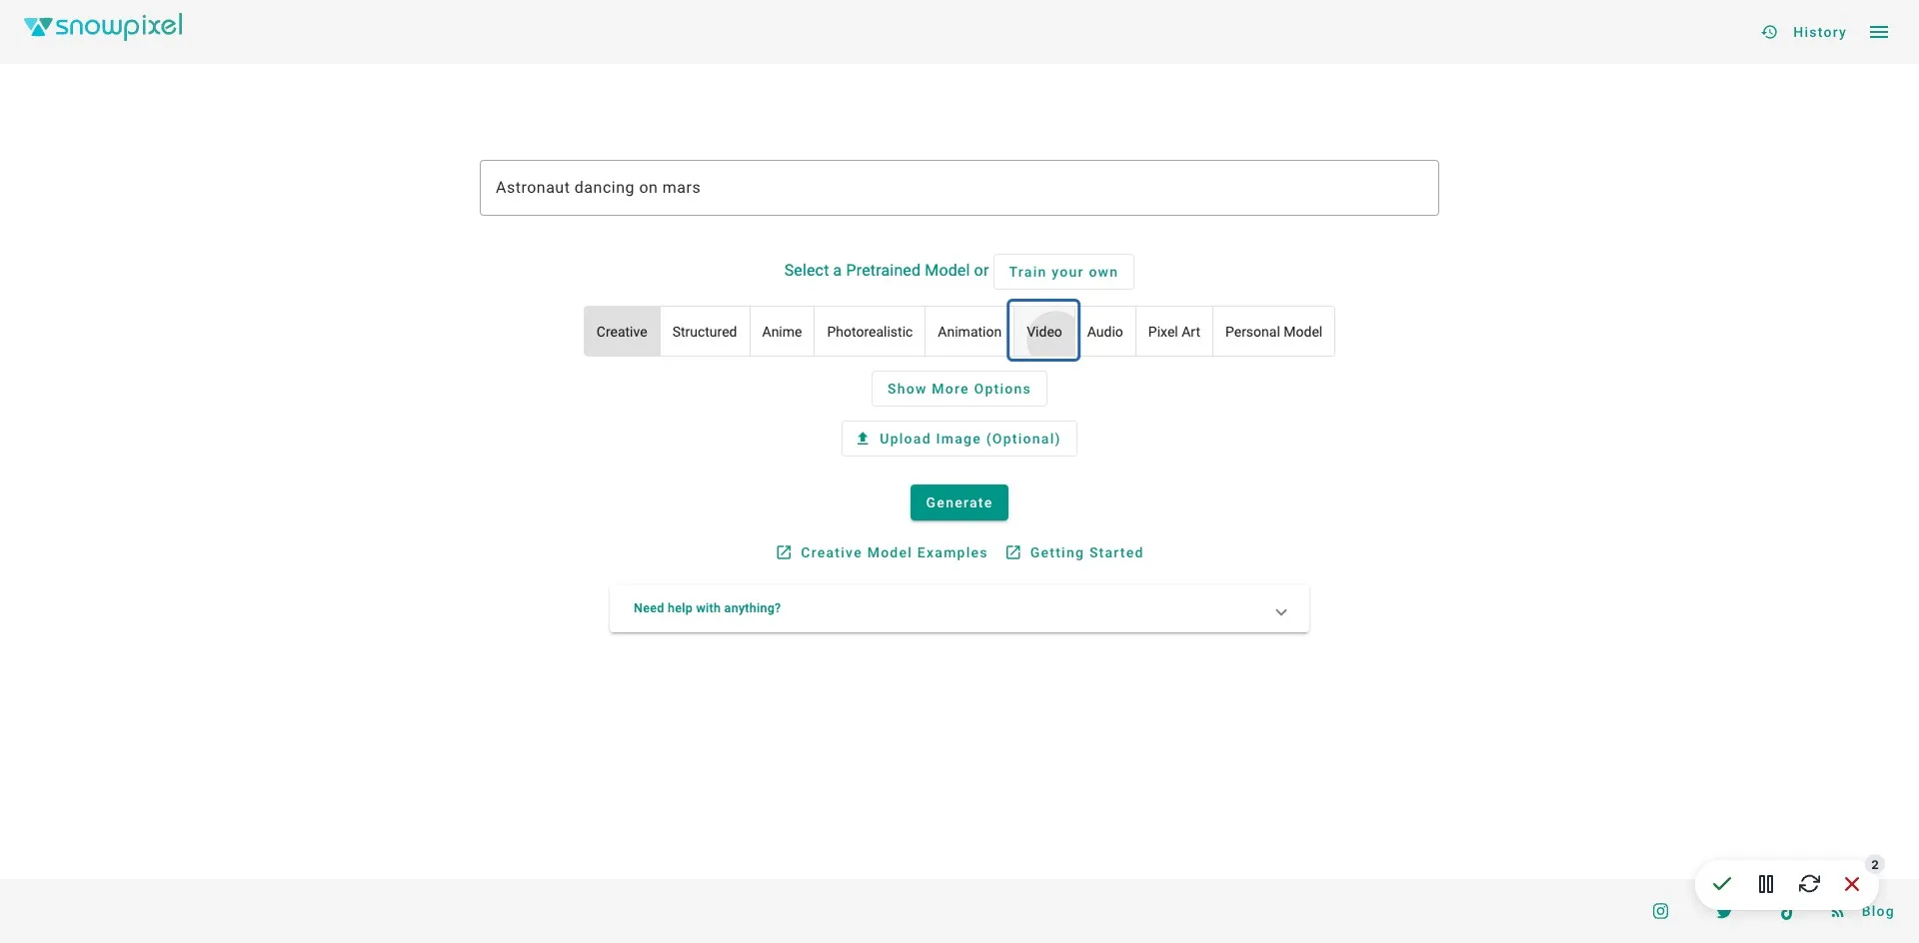This screenshot has width=1919, height=943.
Task: Click the pause icon in floating toolbar
Action: pos(1766,884)
